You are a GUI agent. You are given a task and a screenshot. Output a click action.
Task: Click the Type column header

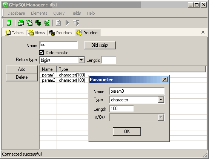coord(131,69)
